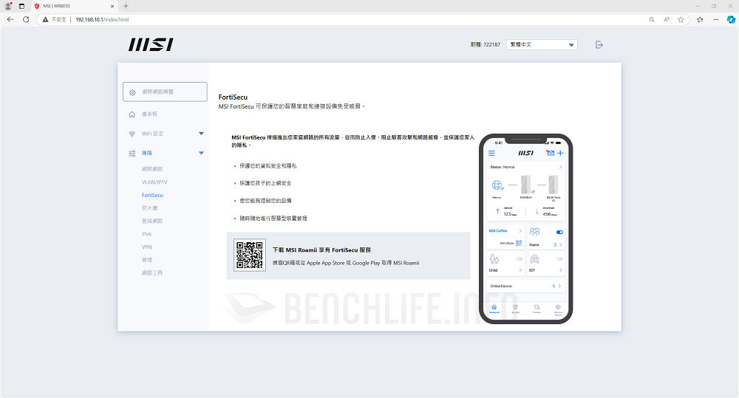Open the VLAN/IPTV submenu item
The image size is (739, 398).
pyautogui.click(x=154, y=182)
